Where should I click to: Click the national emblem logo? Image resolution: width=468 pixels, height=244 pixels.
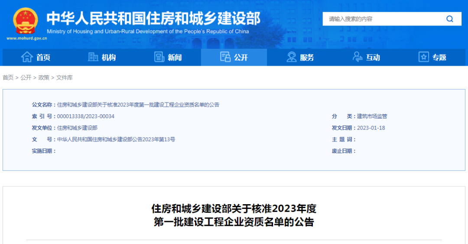[x=26, y=21]
